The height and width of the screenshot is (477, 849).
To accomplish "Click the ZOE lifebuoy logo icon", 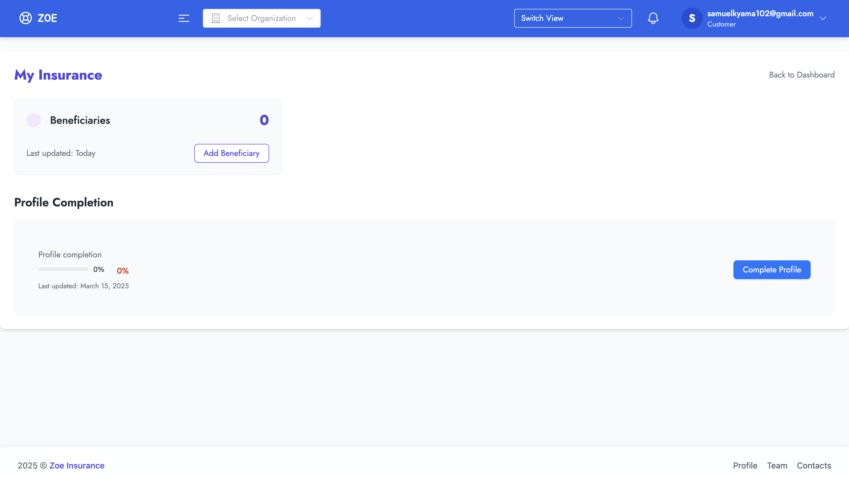I will pyautogui.click(x=25, y=18).
